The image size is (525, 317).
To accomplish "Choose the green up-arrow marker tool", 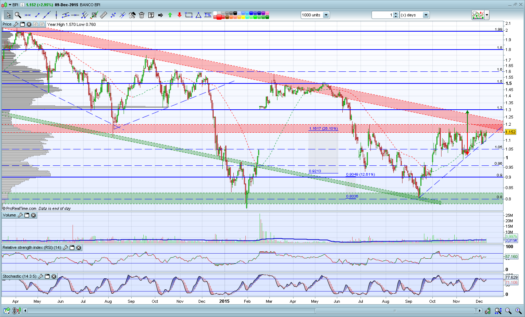I will [x=170, y=15].
